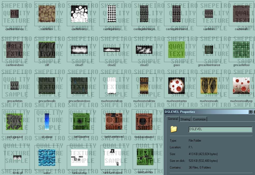Image resolution: width=255 pixels, height=175 pixels.
Task: Select the castlegatesop thumbnail
Action: [112, 14]
